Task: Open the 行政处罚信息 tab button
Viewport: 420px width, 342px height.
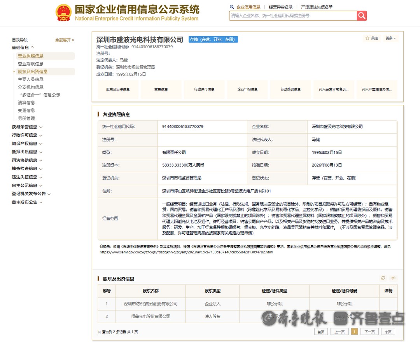Action: tap(290, 89)
